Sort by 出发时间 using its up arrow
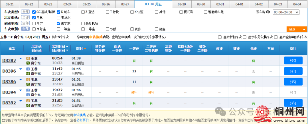This screenshot has width=308, height=124. pos(67,47)
